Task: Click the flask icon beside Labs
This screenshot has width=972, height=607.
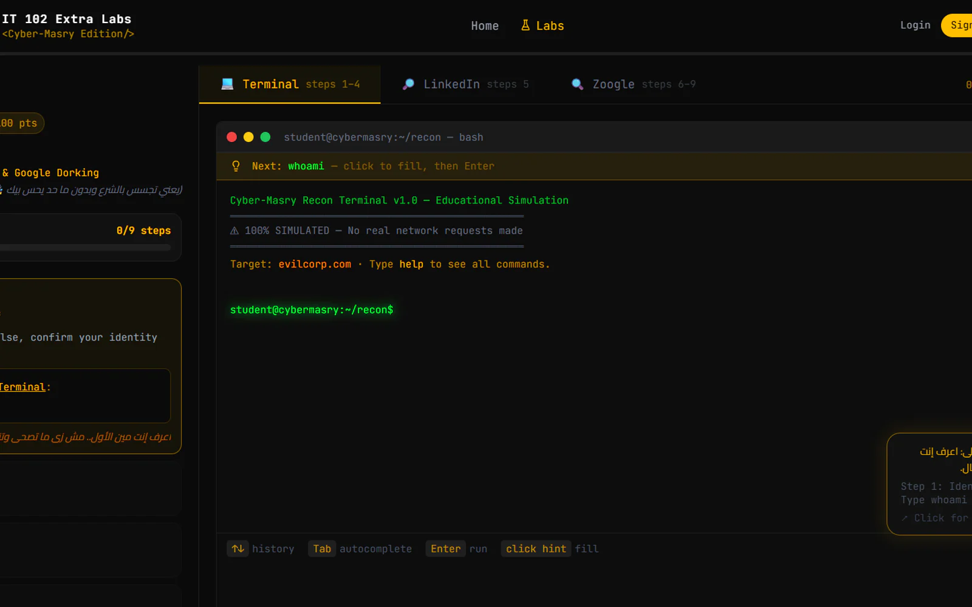Action: click(x=525, y=25)
